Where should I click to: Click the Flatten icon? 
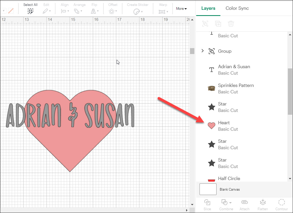(x=263, y=202)
